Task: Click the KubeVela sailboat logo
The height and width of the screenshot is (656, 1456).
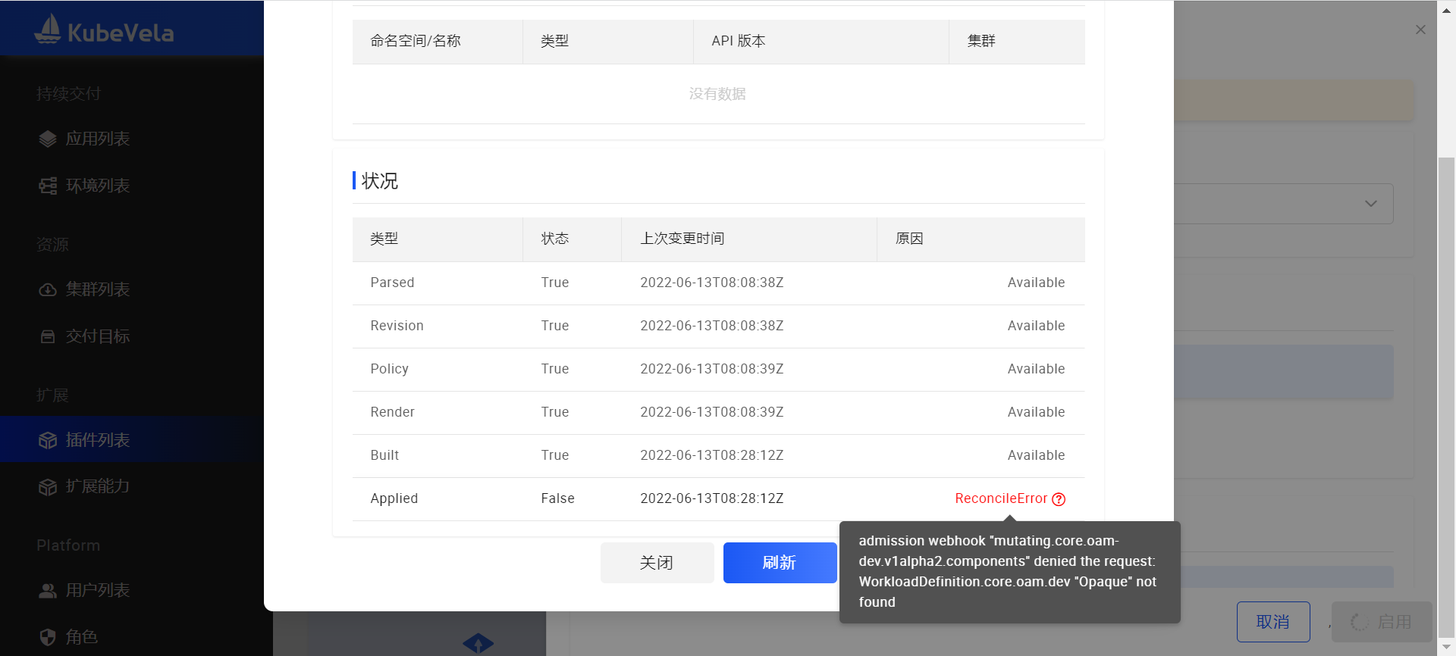Action: tap(47, 30)
